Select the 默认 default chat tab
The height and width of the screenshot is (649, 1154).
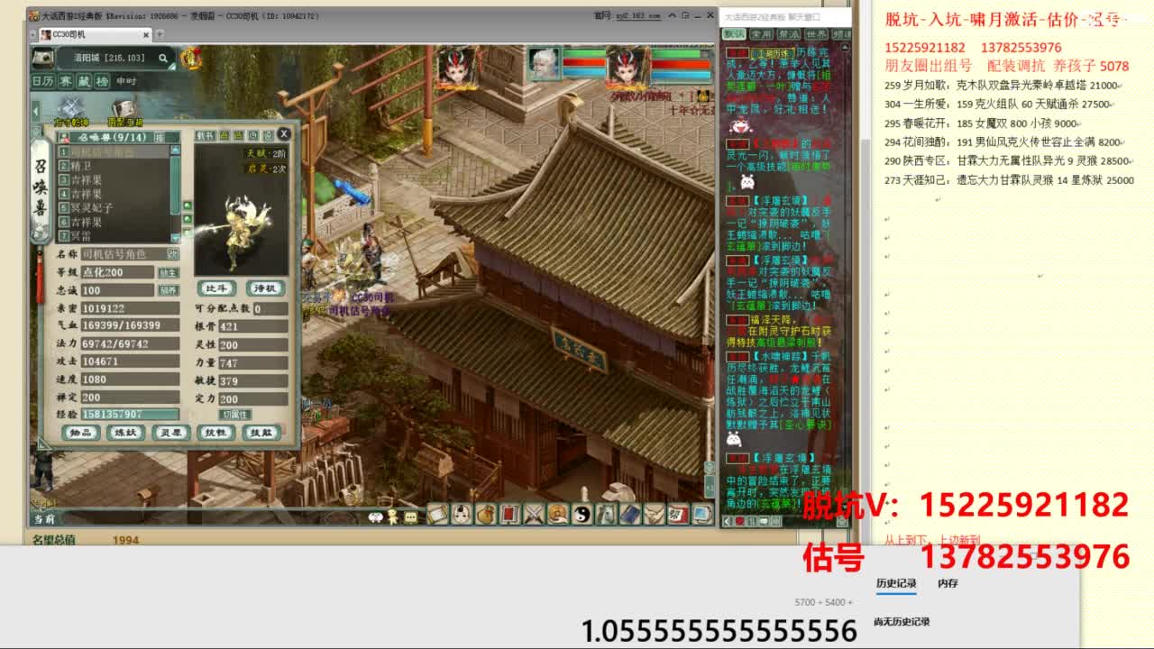734,34
